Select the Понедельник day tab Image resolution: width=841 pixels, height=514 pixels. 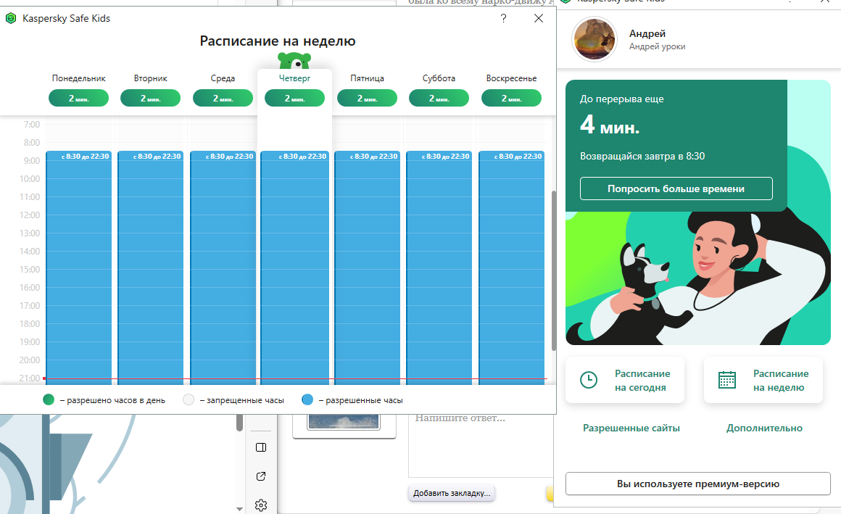coord(79,78)
